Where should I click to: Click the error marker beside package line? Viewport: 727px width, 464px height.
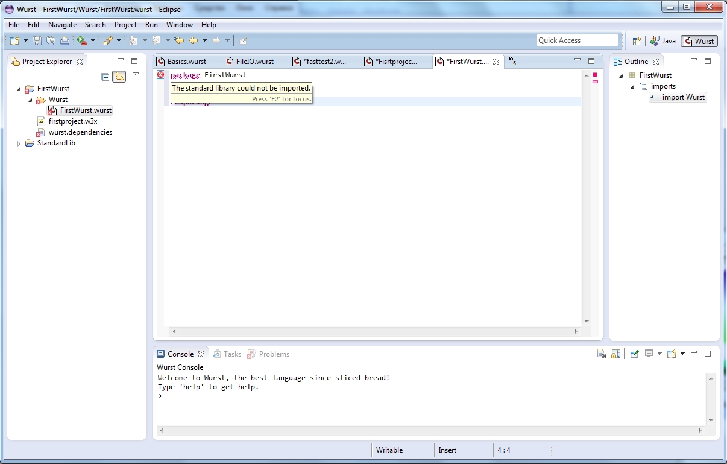[x=160, y=75]
